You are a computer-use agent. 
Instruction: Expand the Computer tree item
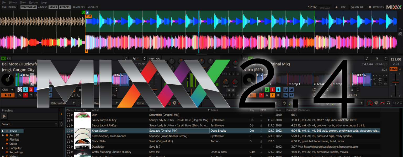click(x=3, y=148)
